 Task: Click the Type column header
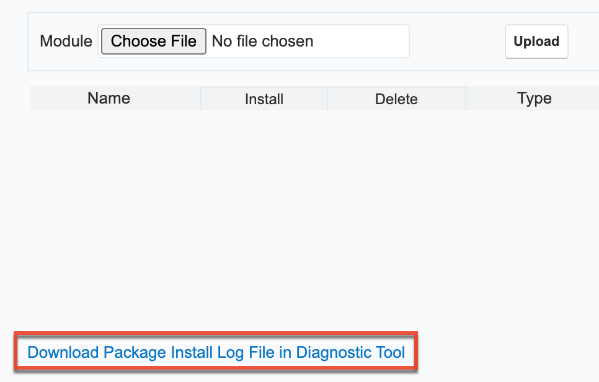[534, 98]
